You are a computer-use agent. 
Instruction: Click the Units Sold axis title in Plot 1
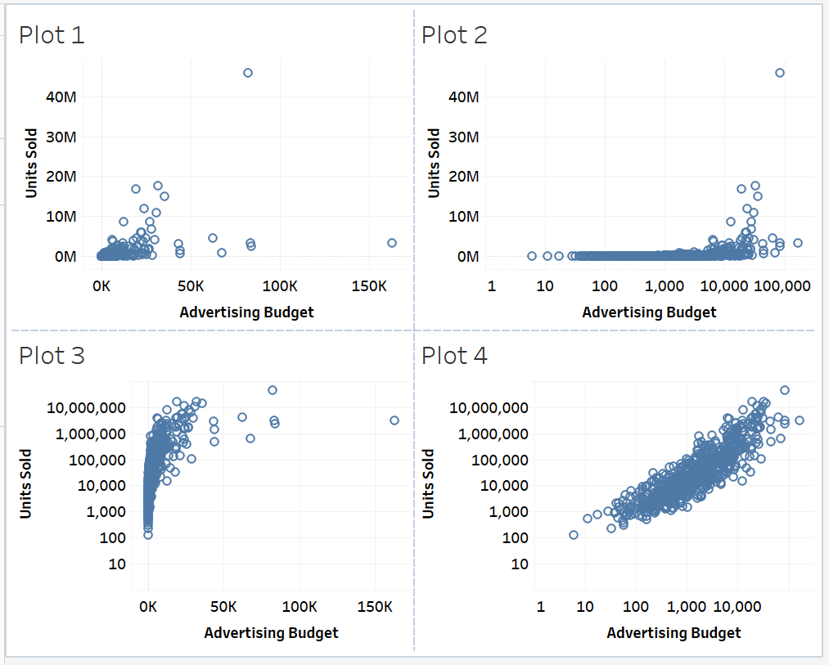point(31,164)
